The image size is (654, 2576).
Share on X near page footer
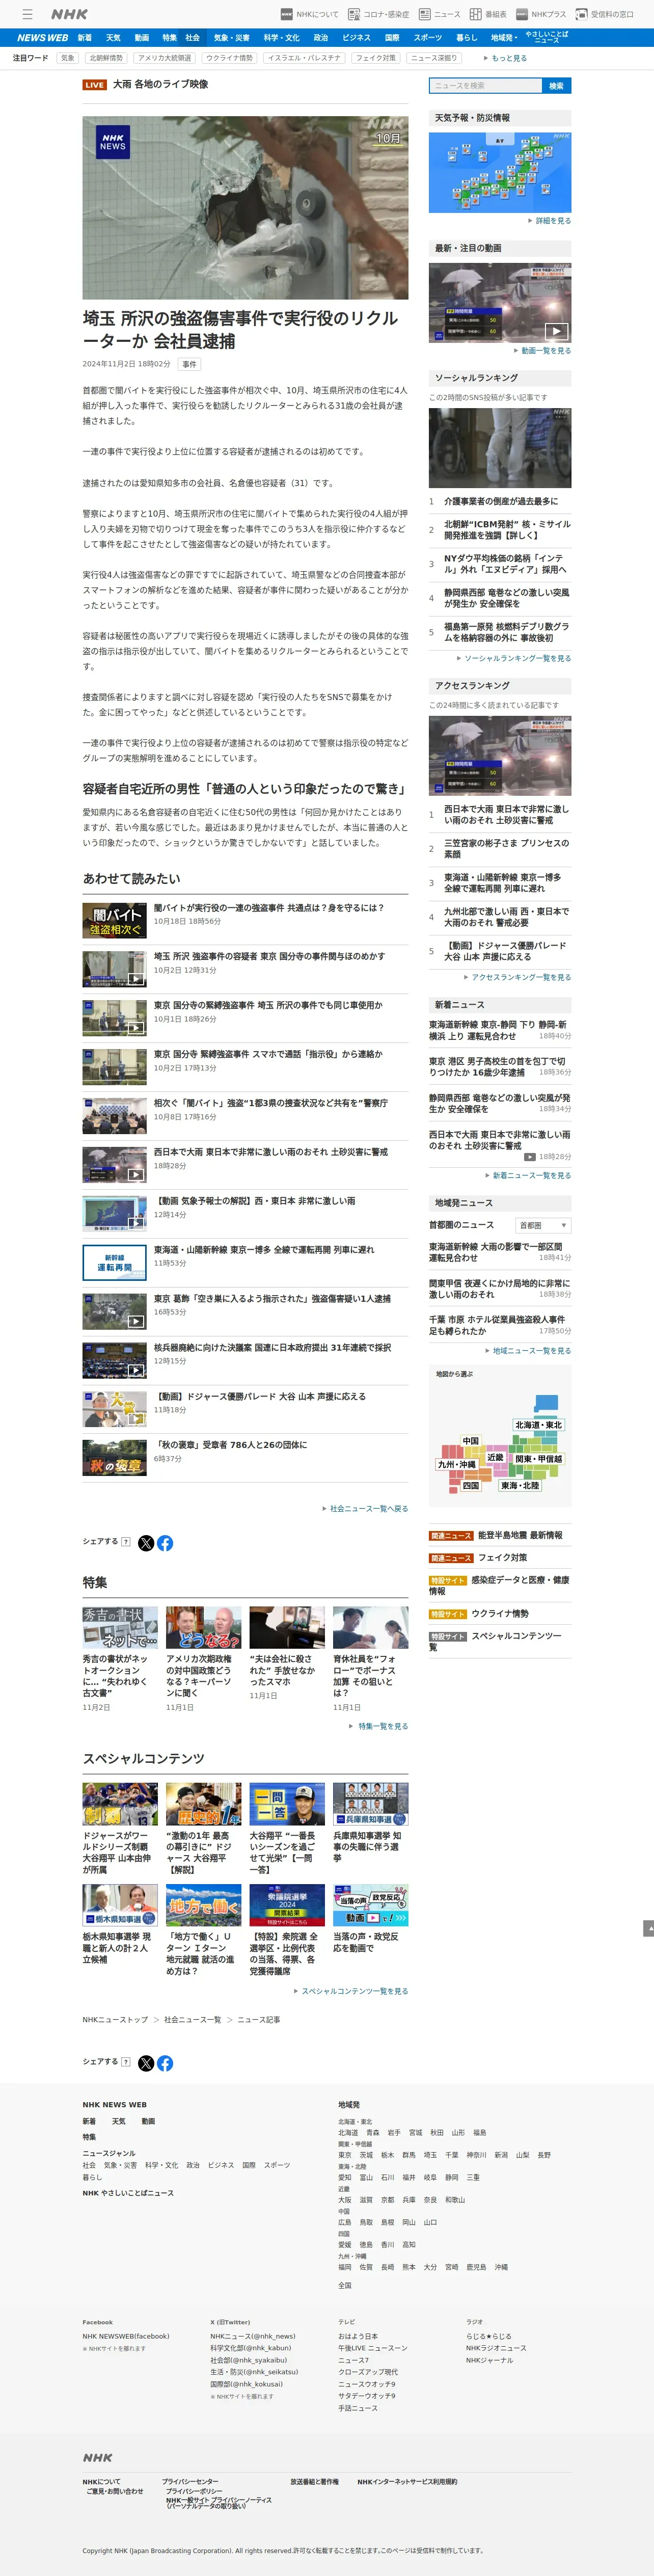coord(146,2062)
